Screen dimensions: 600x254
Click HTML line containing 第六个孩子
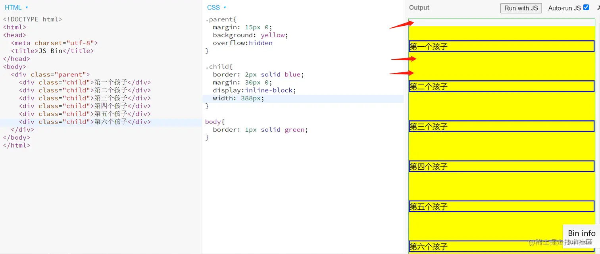tap(85, 122)
